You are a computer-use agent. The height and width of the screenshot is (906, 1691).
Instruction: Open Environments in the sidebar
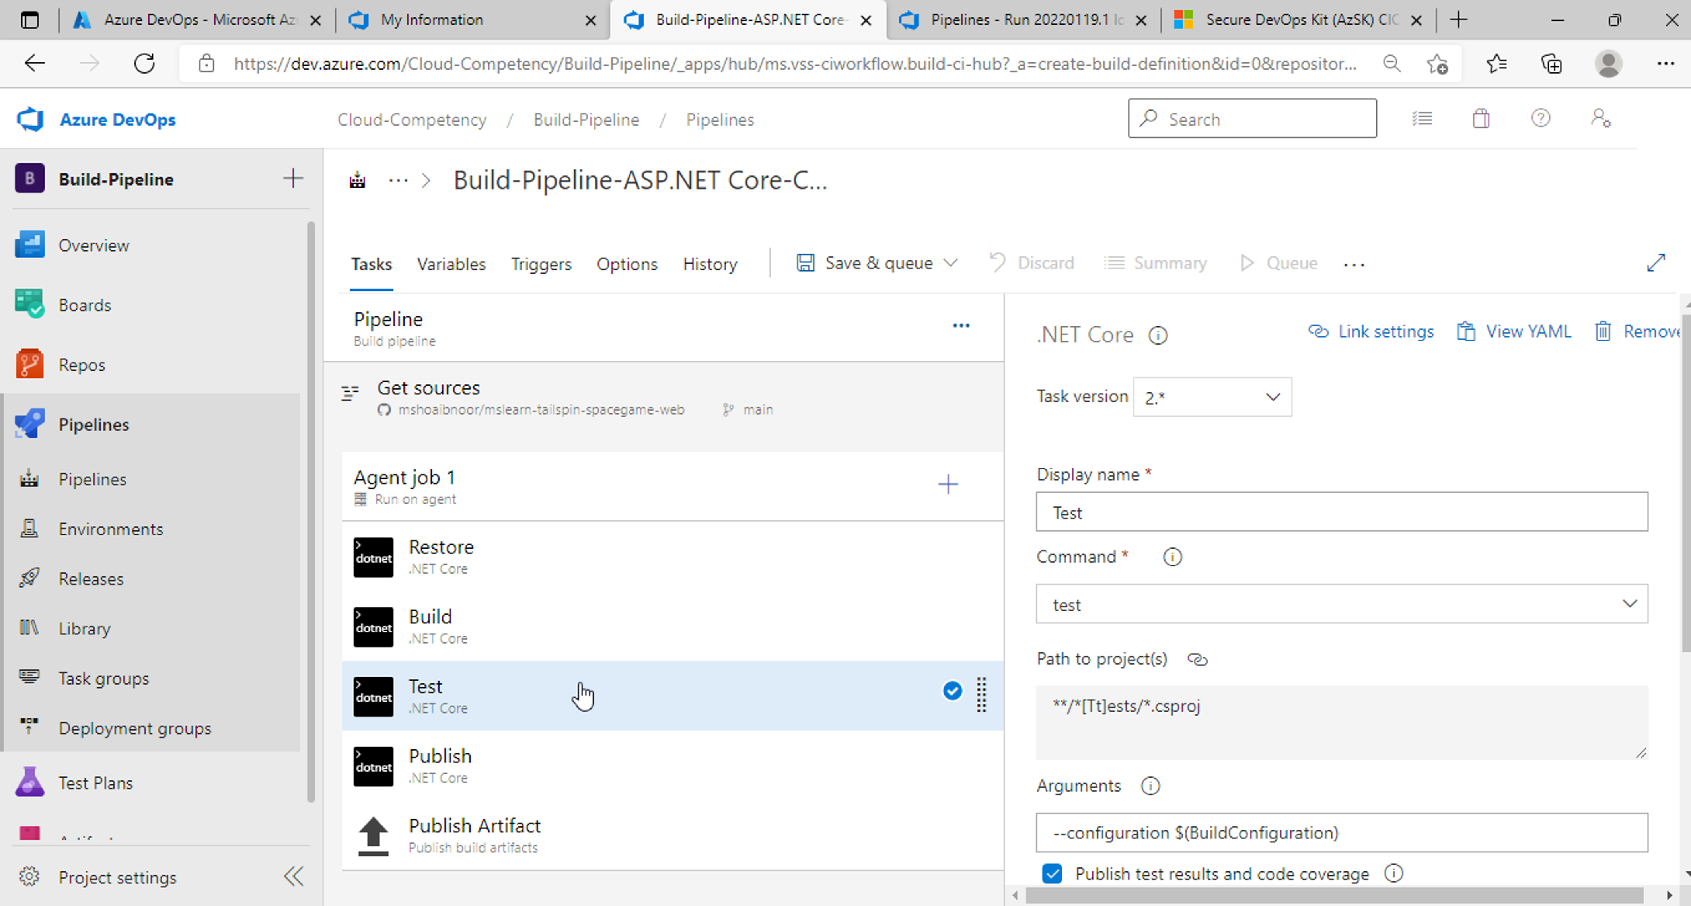tap(110, 529)
